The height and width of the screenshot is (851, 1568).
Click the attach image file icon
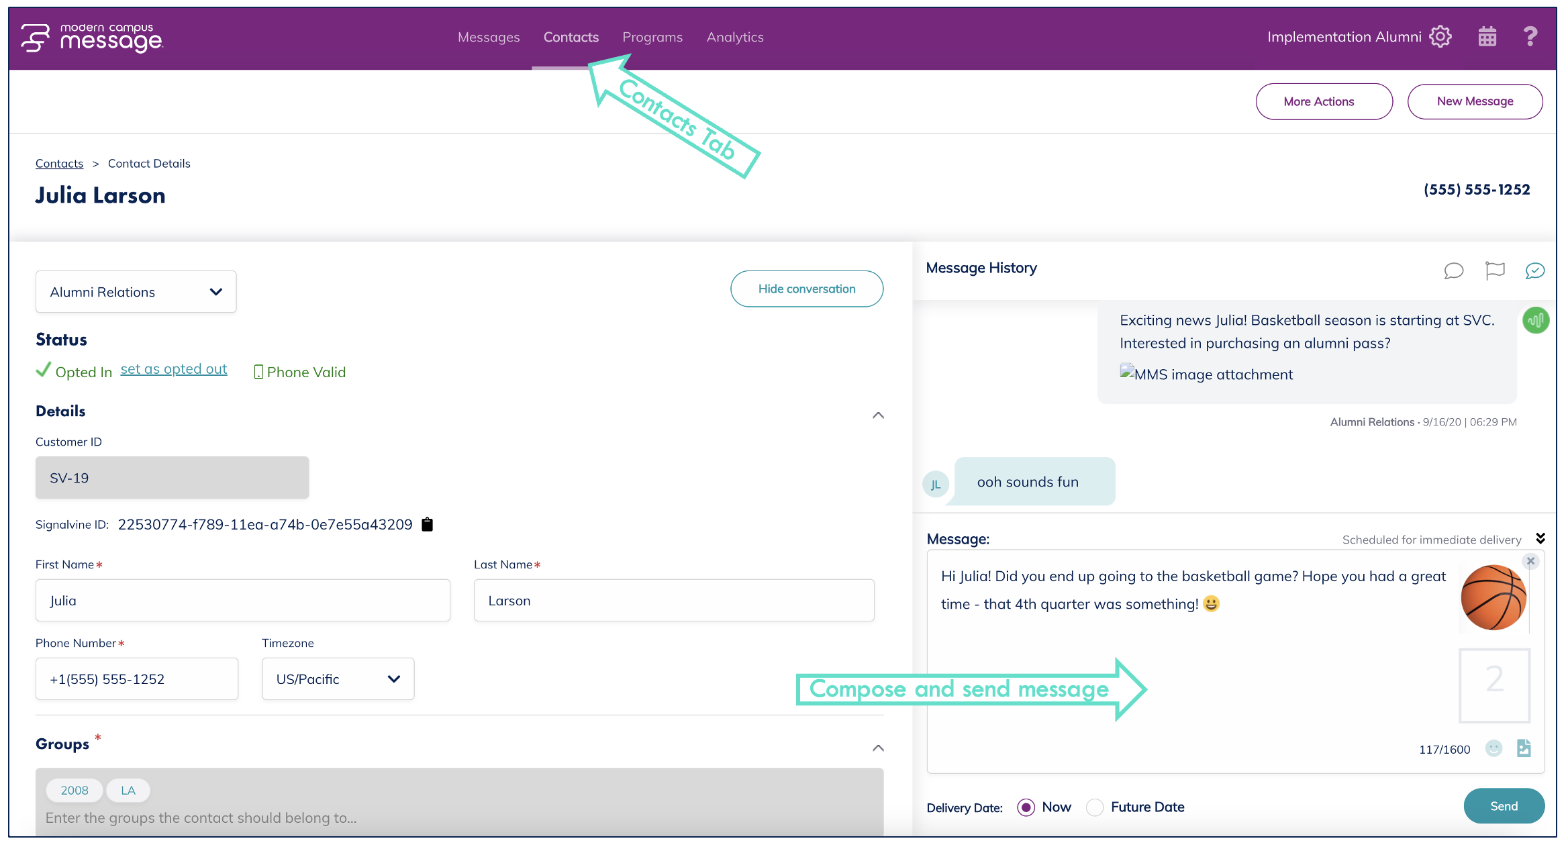(1524, 748)
